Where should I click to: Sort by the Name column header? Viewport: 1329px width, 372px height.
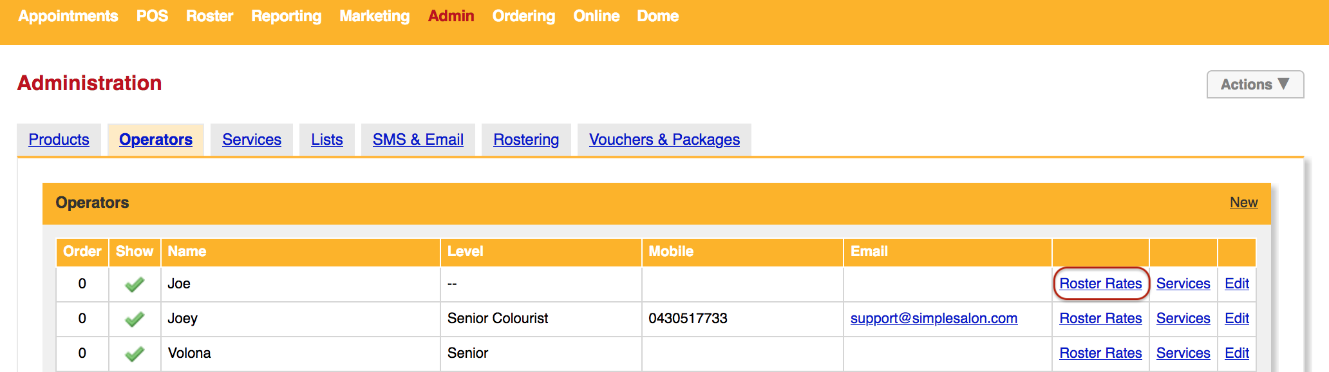pos(187,252)
